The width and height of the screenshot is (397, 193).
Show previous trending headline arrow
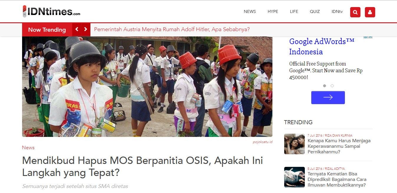tap(77, 29)
